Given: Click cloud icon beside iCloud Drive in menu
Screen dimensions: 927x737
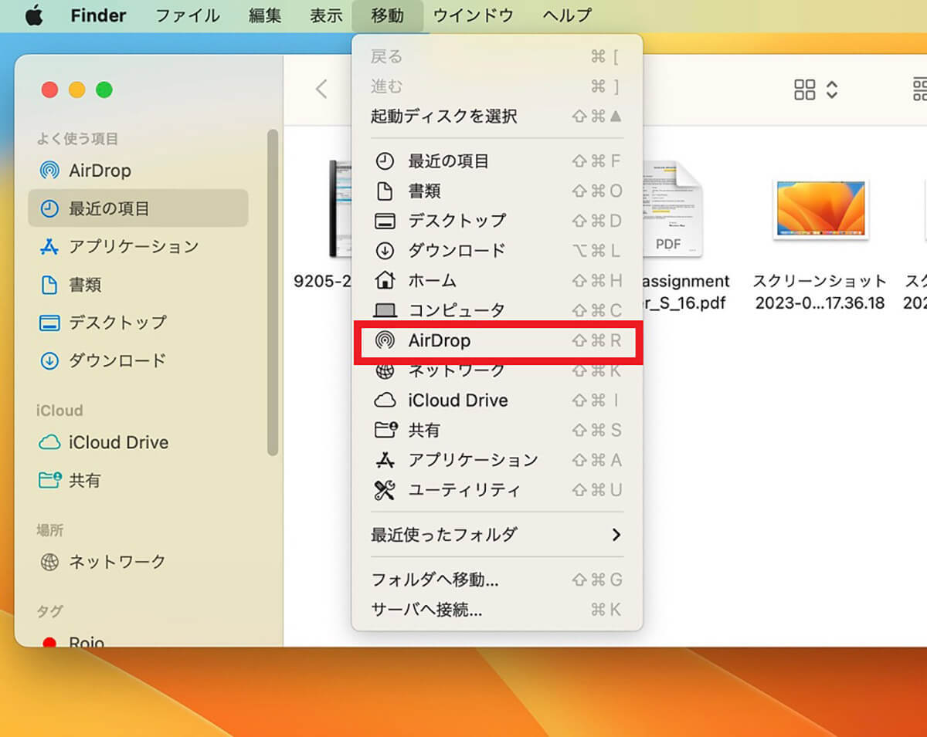Looking at the screenshot, I should pos(385,401).
